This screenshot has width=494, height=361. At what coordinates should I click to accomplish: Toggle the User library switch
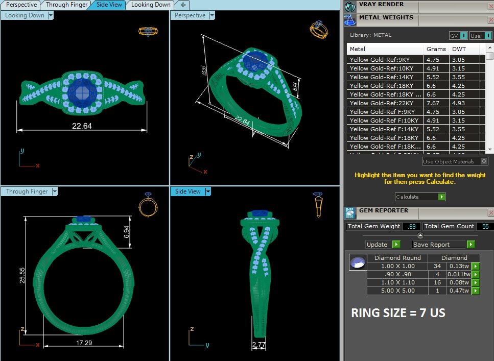click(x=488, y=36)
